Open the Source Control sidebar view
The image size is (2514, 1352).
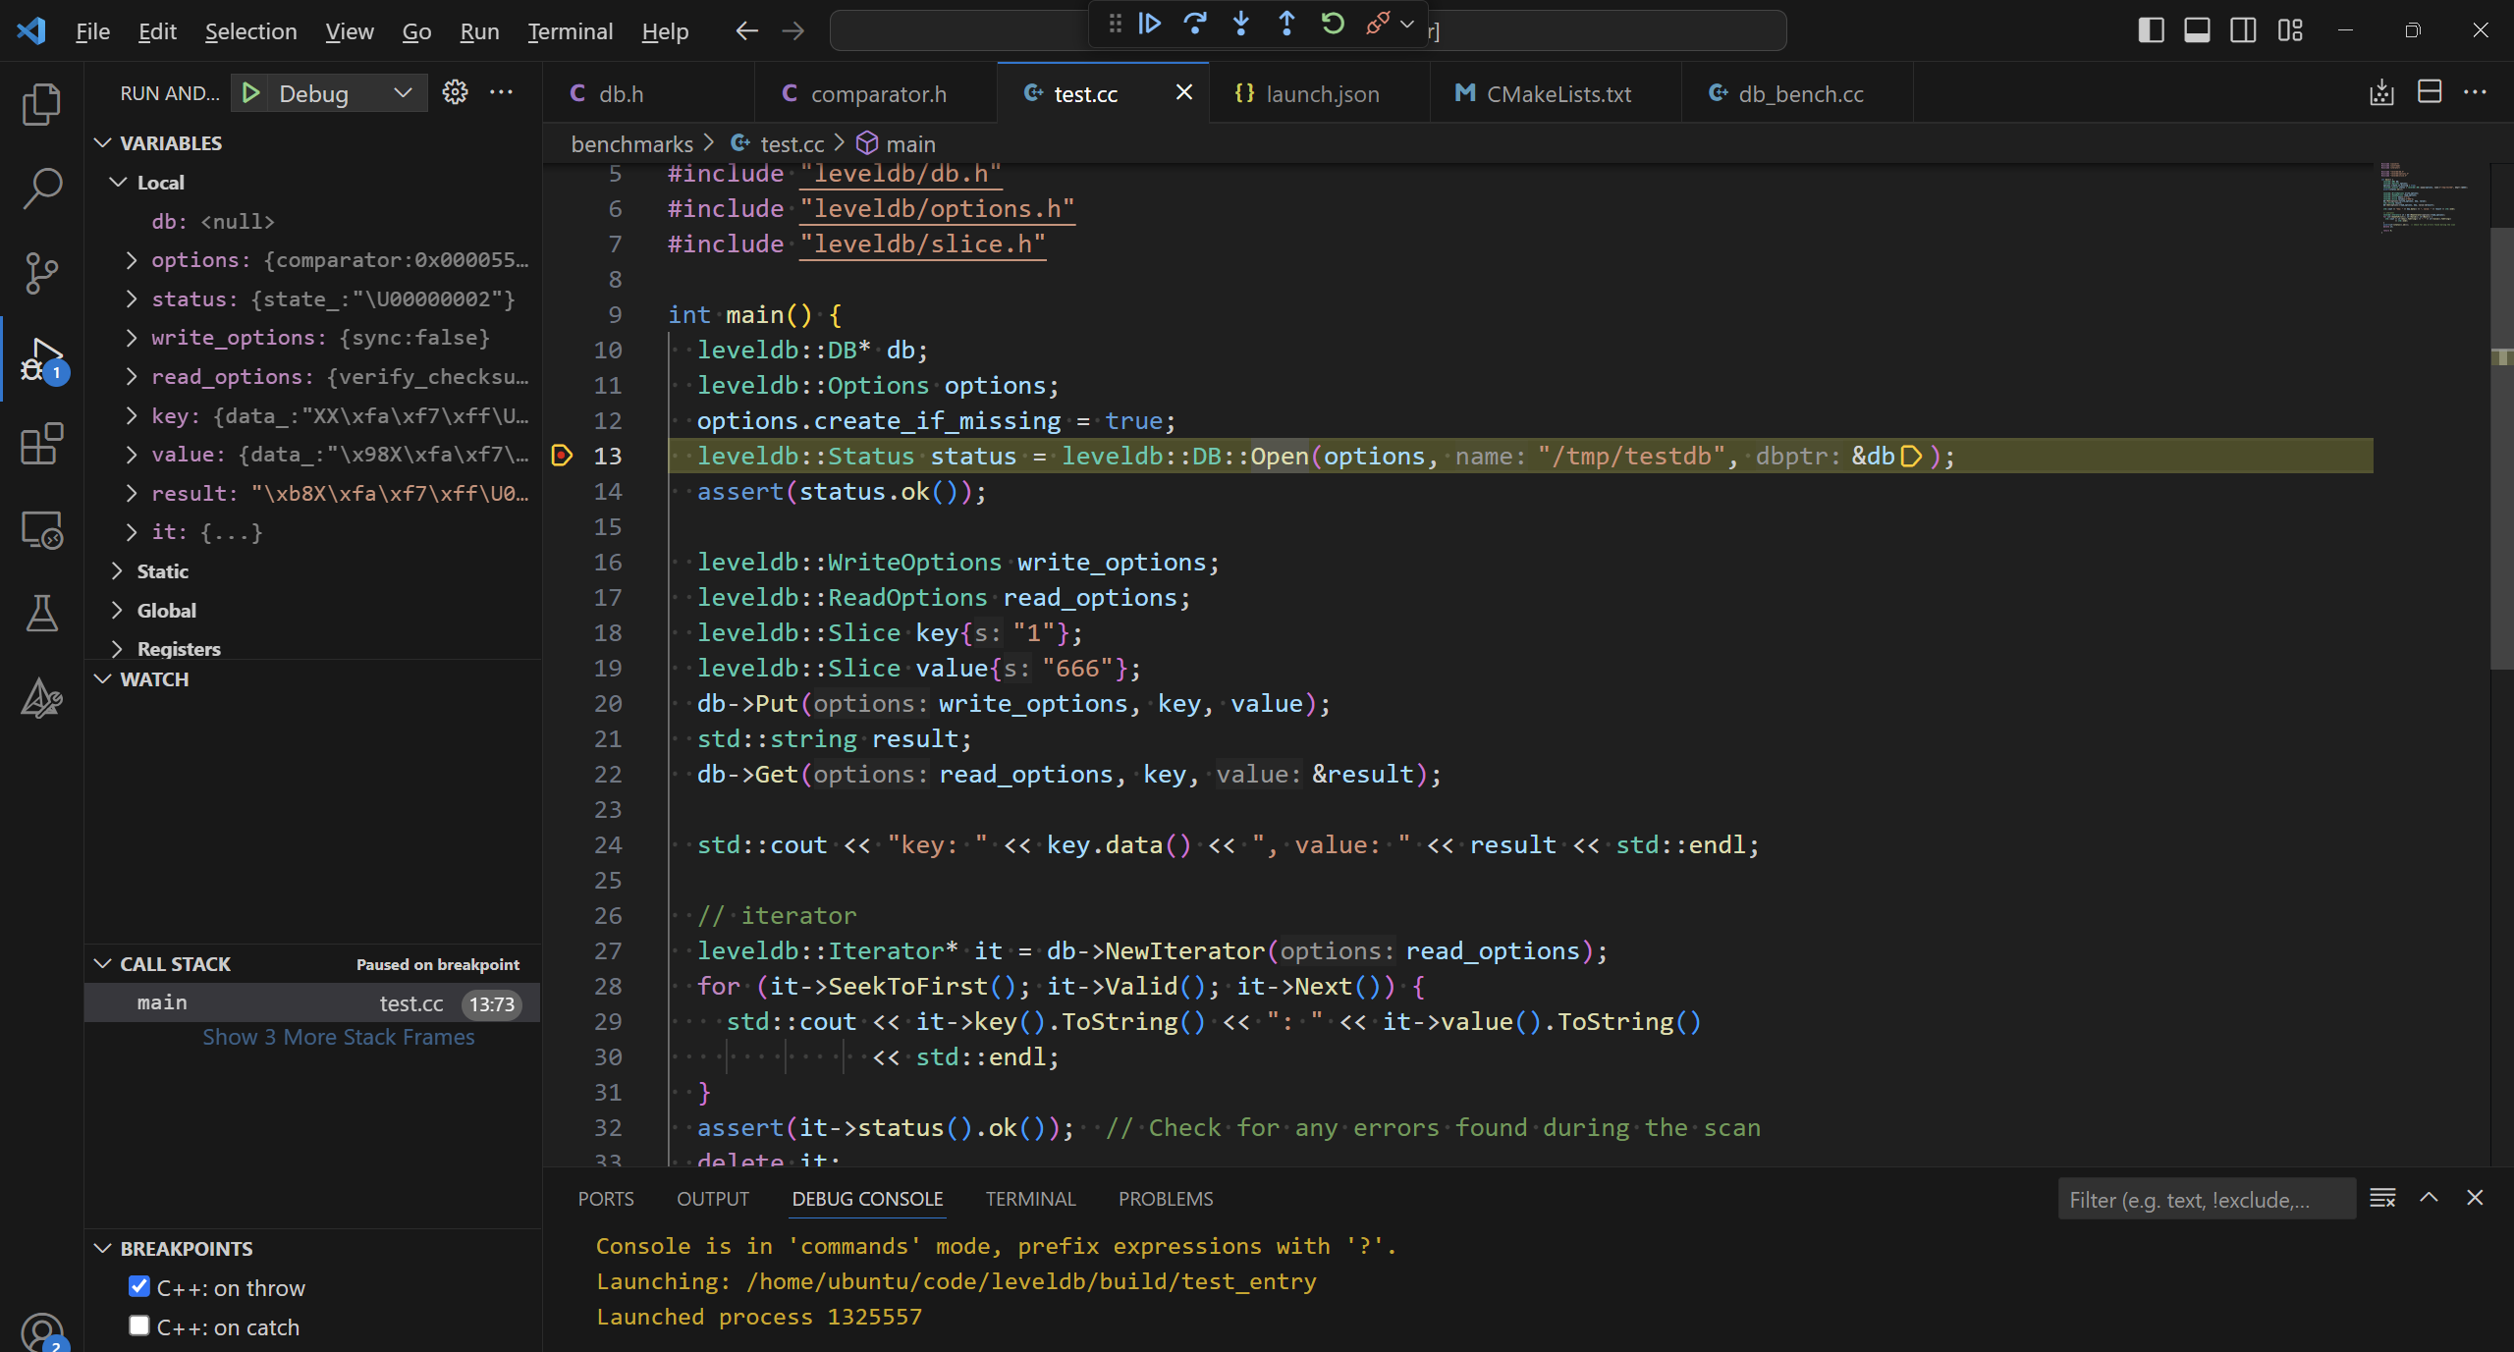(x=41, y=273)
